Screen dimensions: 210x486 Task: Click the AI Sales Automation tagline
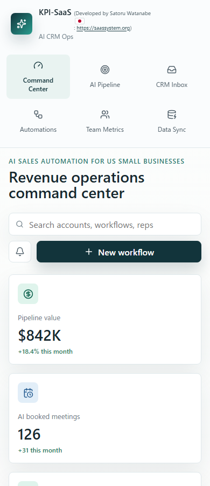pos(96,161)
